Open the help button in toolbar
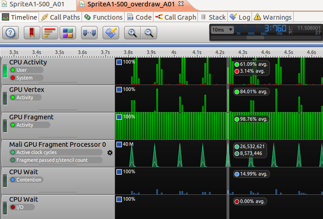 coord(11,33)
